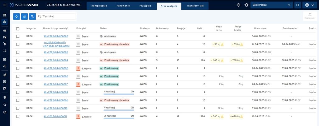Expand the Dolny Pokład warehouse dropdown

pyautogui.click(x=272, y=5)
